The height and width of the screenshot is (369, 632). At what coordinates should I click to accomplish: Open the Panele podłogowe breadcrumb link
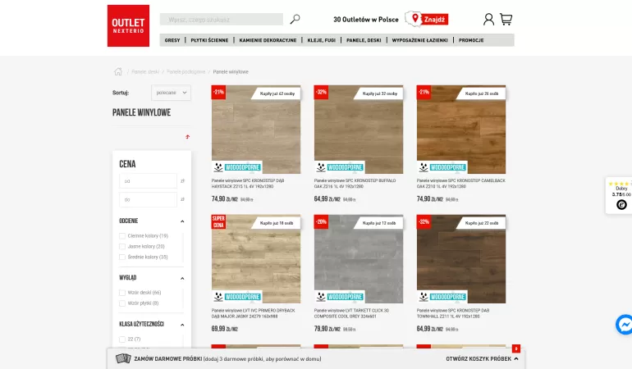(185, 71)
